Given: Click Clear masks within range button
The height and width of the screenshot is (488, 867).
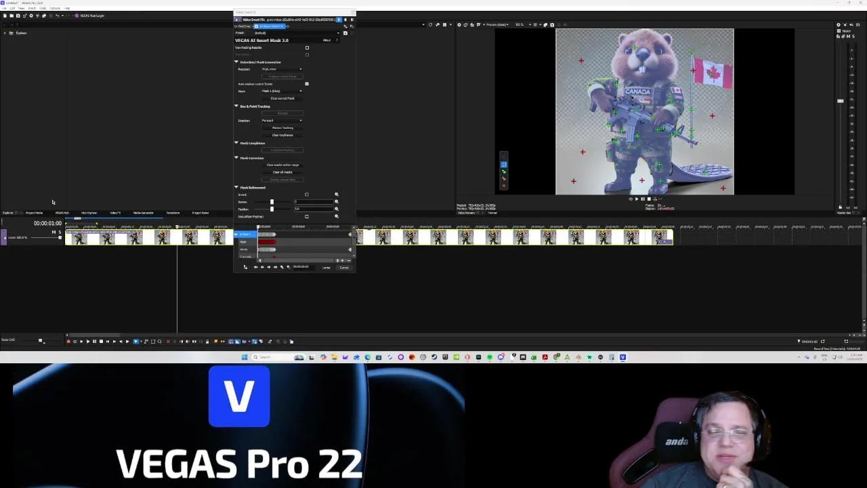Looking at the screenshot, I should (282, 165).
